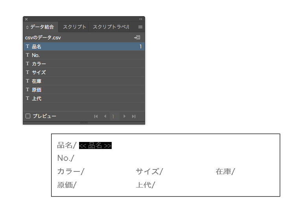Click the T text icon beside サイズ
Viewport: 304px width, 219px height.
[x=28, y=72]
